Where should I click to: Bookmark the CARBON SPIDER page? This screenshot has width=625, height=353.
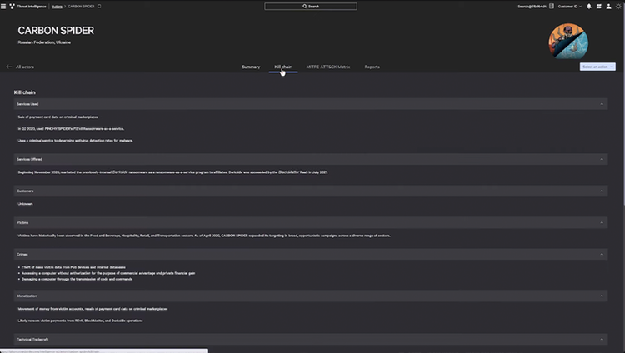[99, 7]
